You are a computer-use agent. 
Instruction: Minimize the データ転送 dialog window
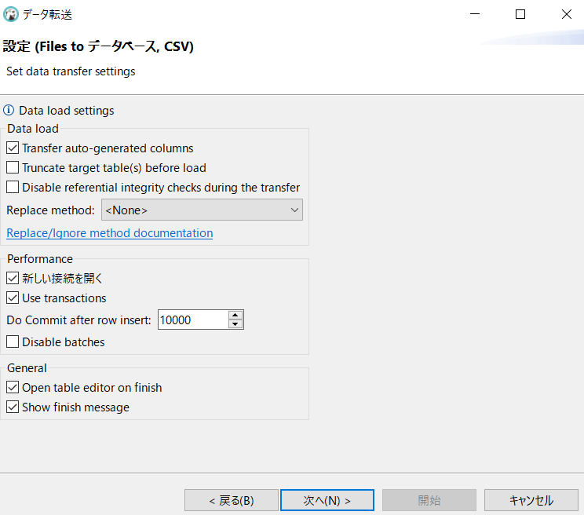click(475, 14)
